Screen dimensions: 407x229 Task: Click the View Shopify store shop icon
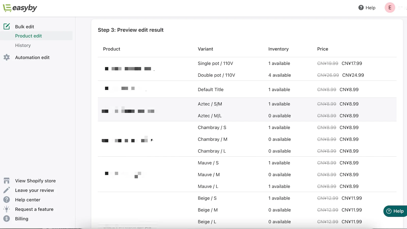pos(7,181)
